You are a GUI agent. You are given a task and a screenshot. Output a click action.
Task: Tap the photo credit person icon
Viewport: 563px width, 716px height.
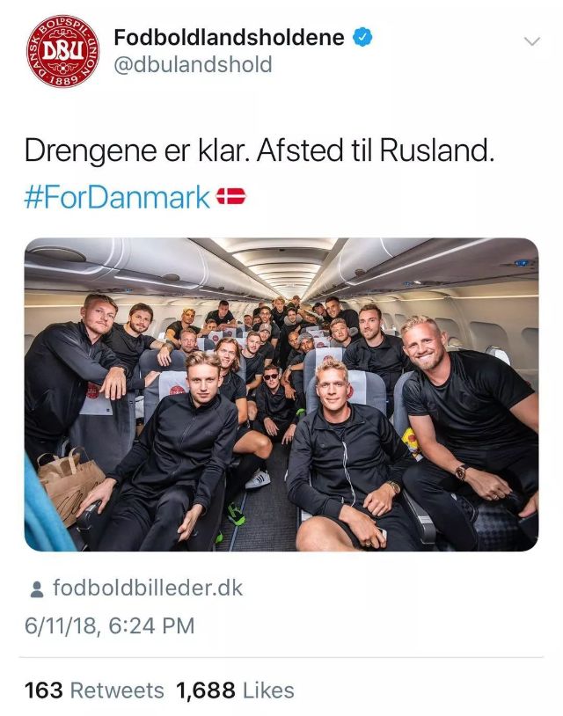(x=36, y=589)
